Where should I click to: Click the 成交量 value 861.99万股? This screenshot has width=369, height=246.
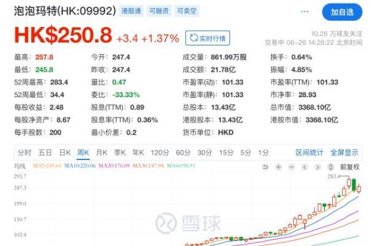229,57
